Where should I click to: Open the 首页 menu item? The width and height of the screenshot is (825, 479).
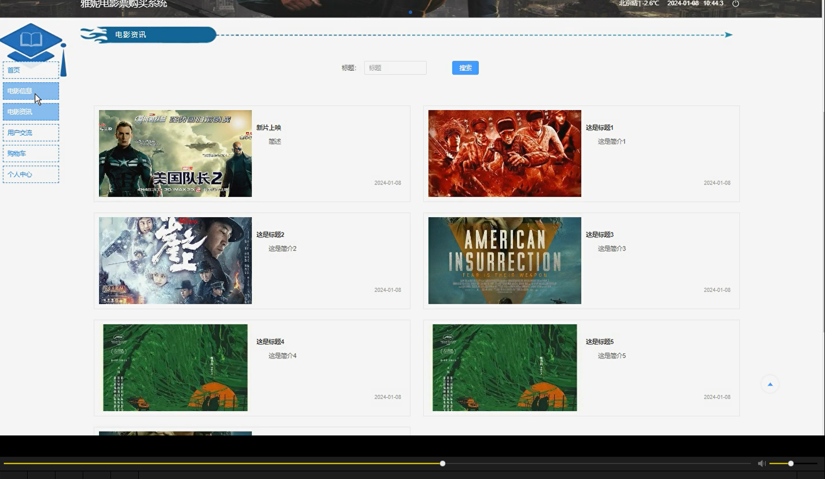click(31, 70)
